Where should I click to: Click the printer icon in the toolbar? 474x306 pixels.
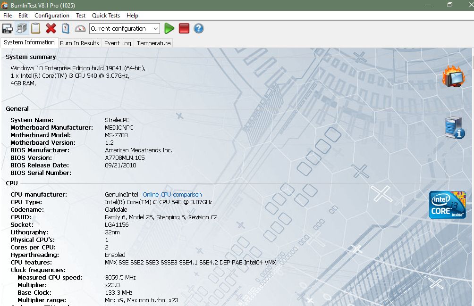pos(21,29)
